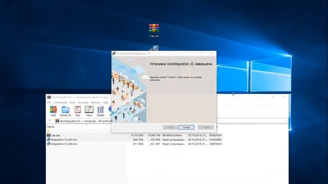Click the Integration.1C.x64.msi file icon
Screen dimensions: 328x184
(x=48, y=140)
